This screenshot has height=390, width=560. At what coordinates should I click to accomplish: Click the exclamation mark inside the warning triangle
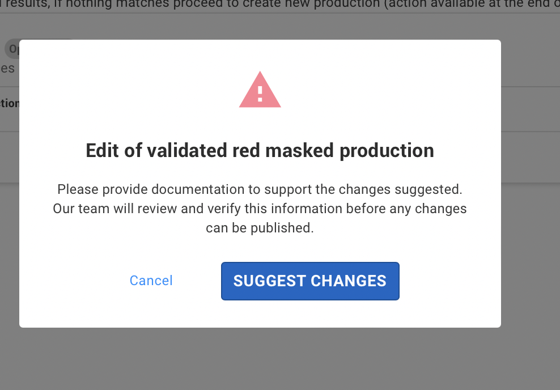coord(260,94)
